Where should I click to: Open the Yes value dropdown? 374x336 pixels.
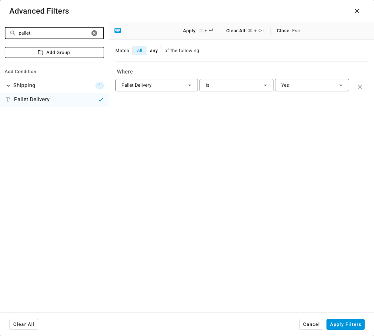point(312,85)
